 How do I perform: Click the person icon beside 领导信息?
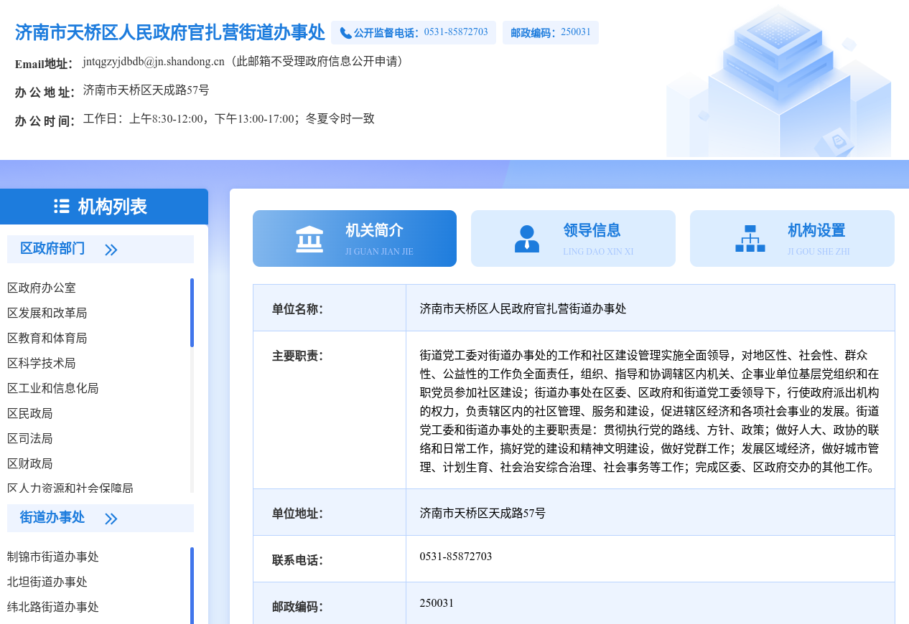527,239
